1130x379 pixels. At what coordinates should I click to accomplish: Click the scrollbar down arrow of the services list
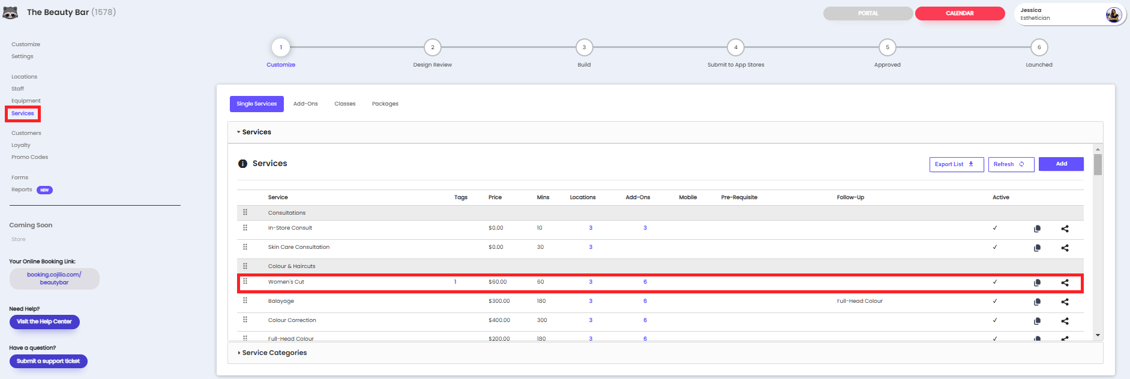click(1098, 335)
